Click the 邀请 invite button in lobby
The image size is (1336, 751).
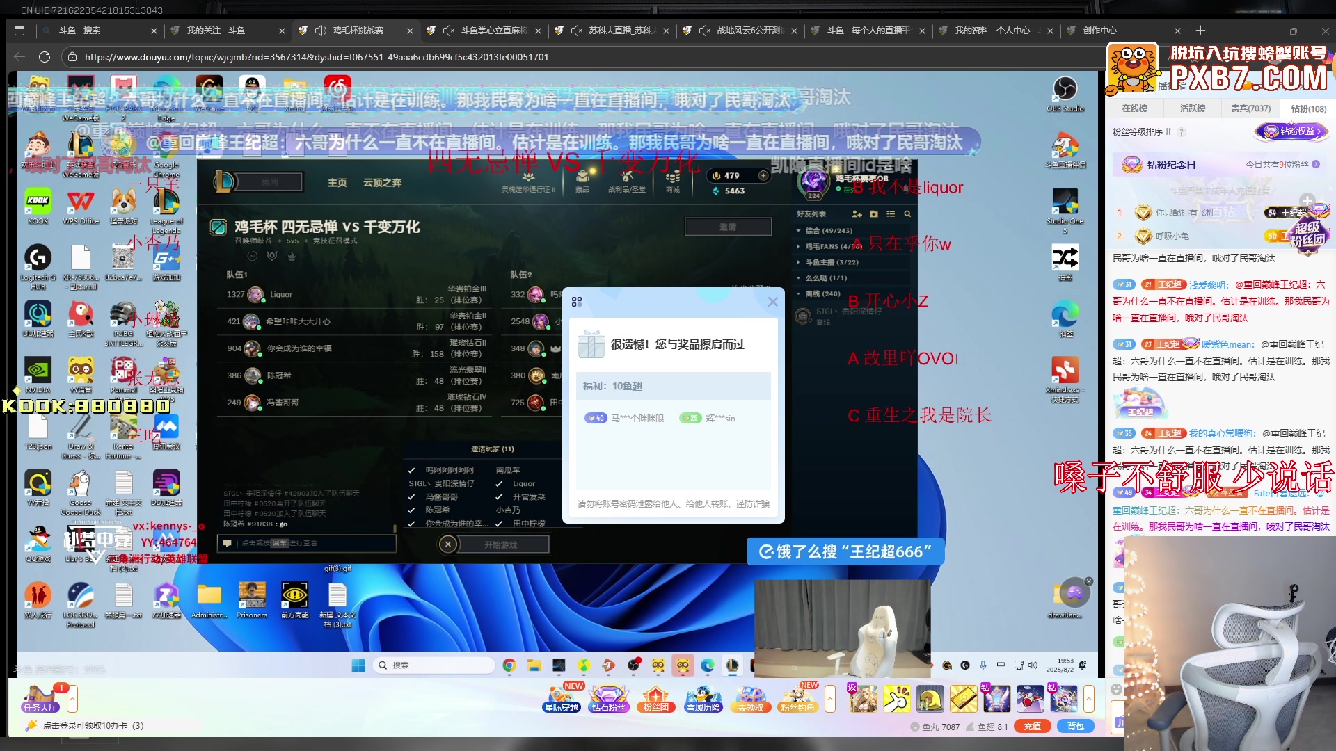pos(728,227)
